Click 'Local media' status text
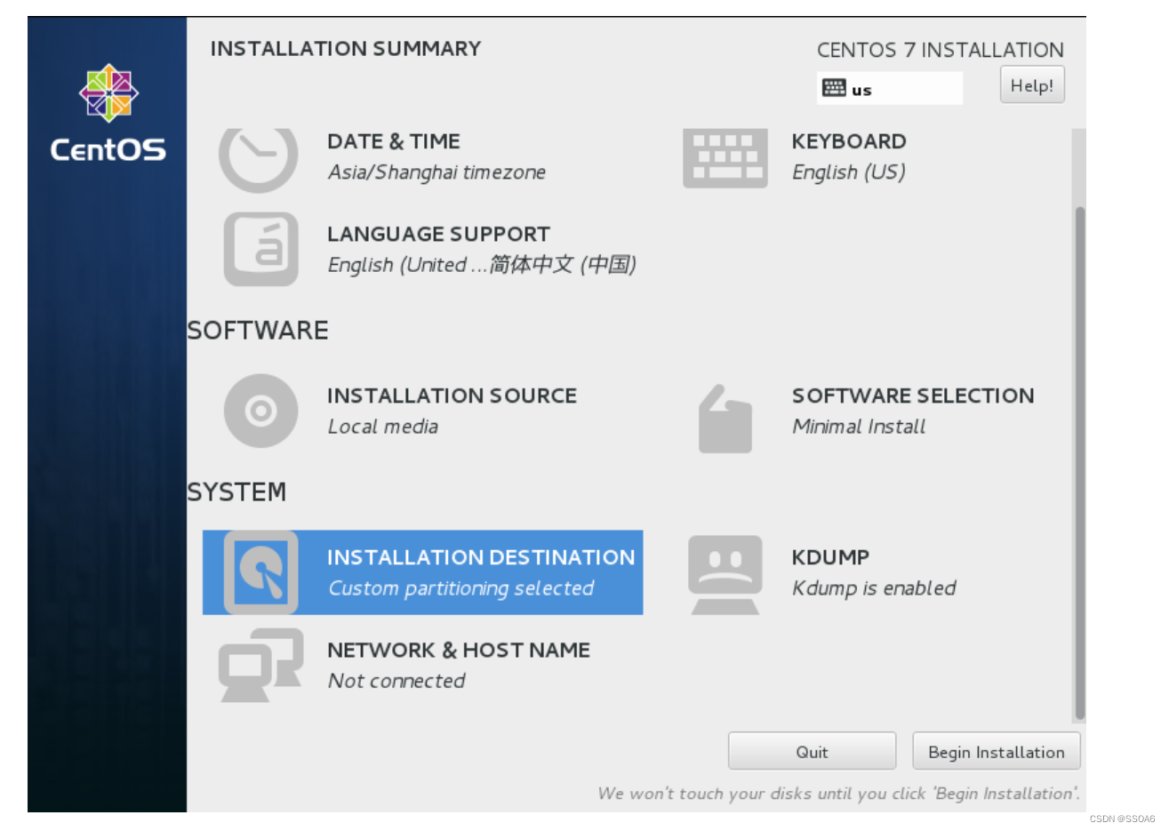The height and width of the screenshot is (831, 1169). 383,427
